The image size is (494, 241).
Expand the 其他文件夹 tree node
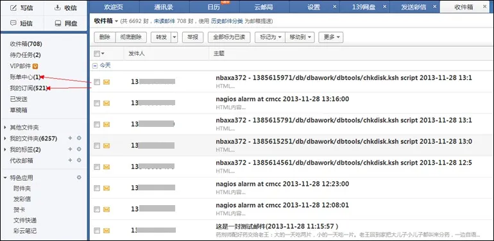[5, 128]
